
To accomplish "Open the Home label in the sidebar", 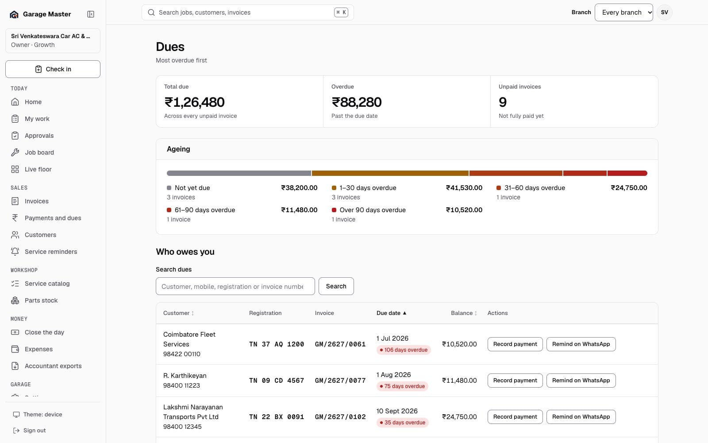I will pyautogui.click(x=33, y=102).
